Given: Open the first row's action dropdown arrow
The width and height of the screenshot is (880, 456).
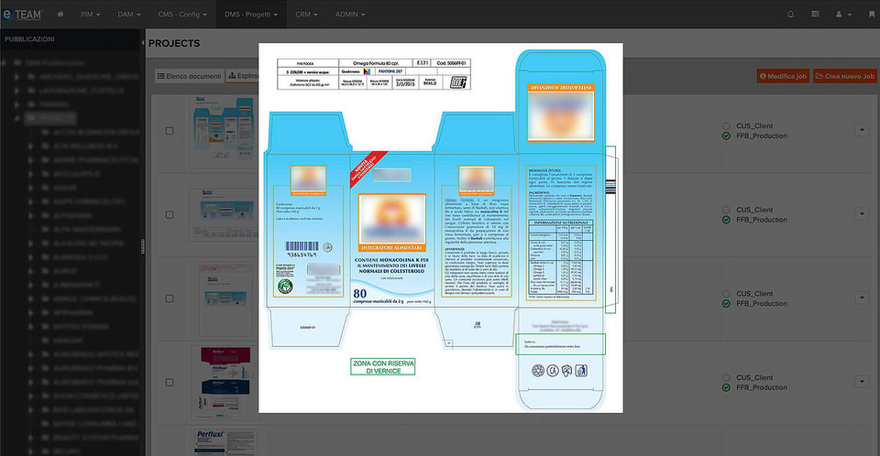Looking at the screenshot, I should click(862, 131).
